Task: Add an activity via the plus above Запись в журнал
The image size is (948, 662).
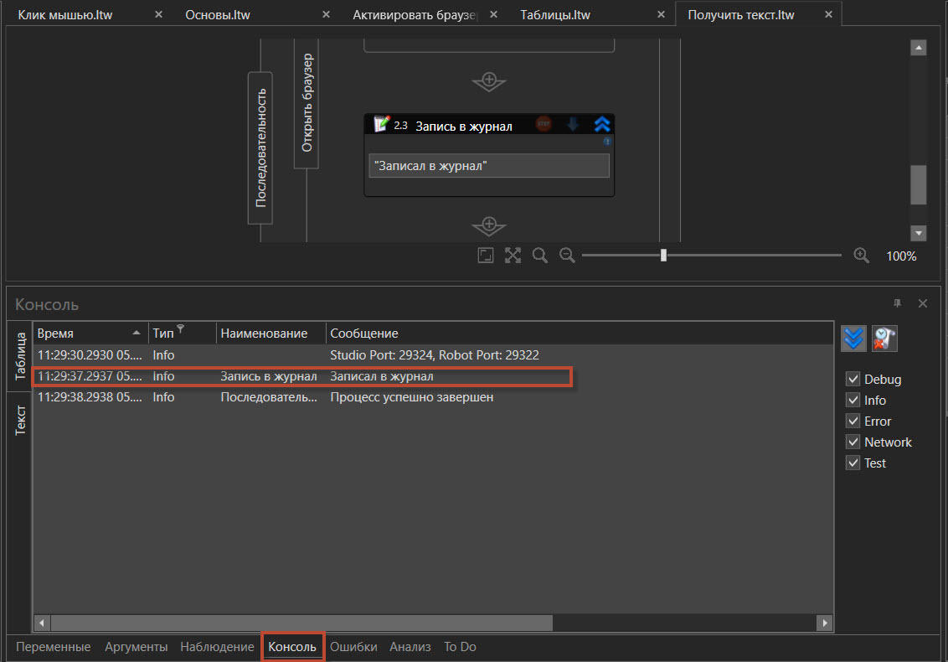Action: 489,81
